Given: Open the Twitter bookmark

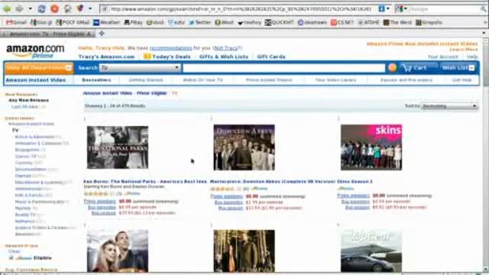Looking at the screenshot, I should pyautogui.click(x=200, y=22).
